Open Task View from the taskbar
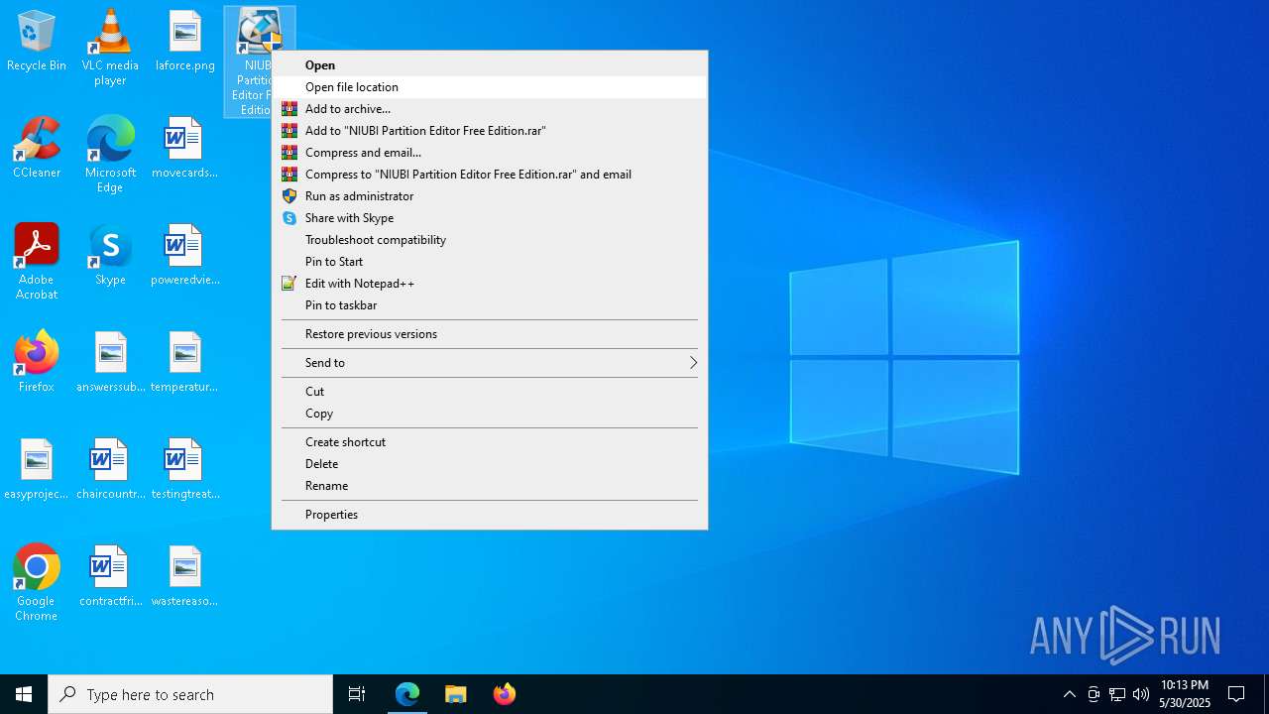The width and height of the screenshot is (1269, 714). tap(357, 694)
